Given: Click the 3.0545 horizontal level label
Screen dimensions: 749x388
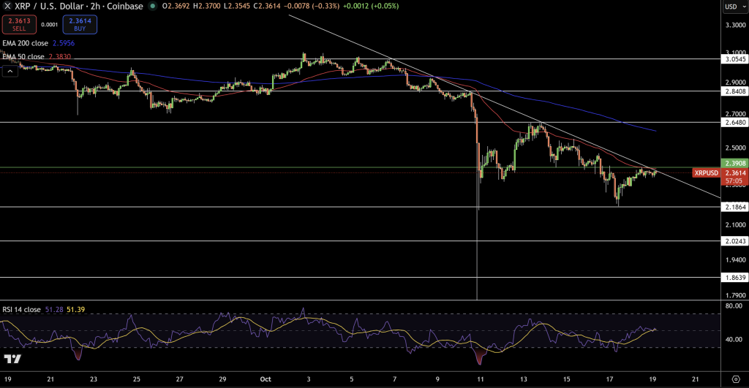Looking at the screenshot, I should click(x=732, y=59).
